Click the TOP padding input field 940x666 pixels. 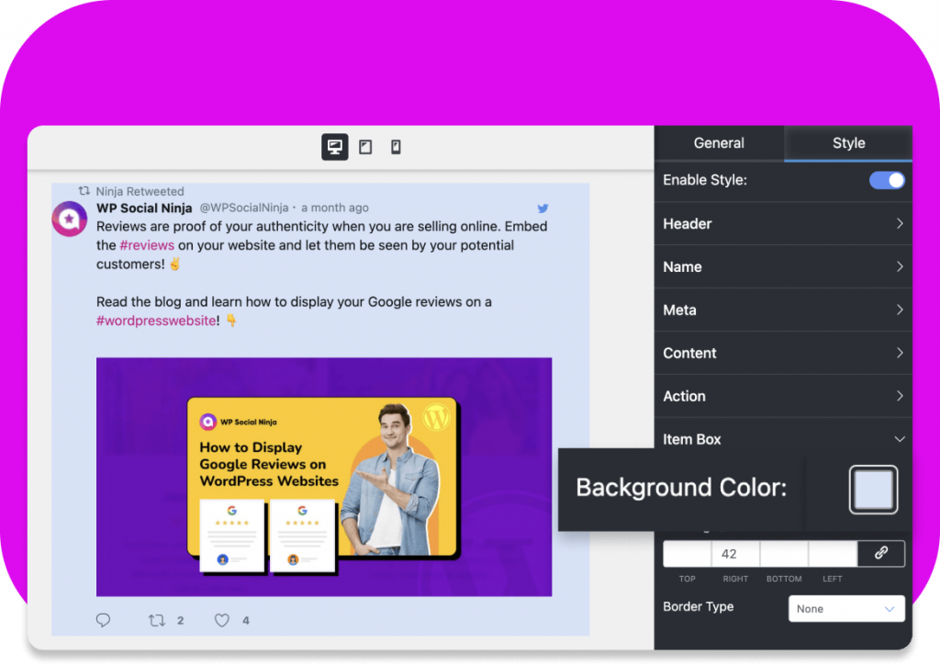tap(687, 554)
